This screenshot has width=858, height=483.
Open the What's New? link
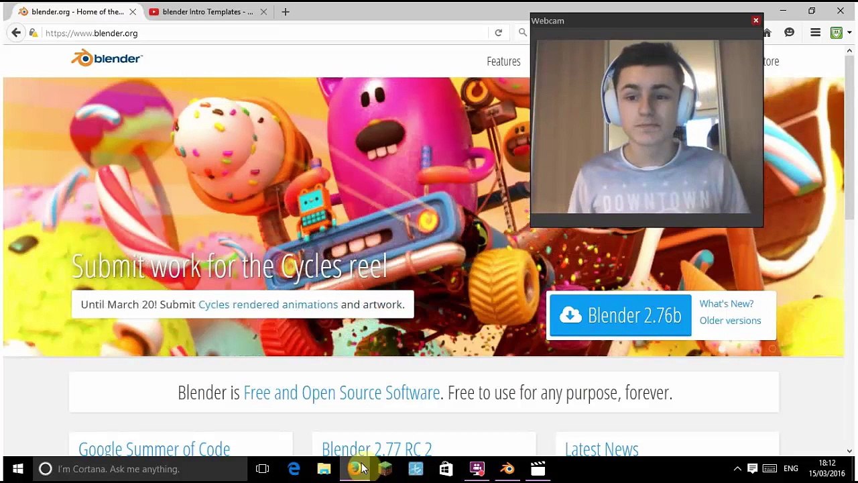727,304
